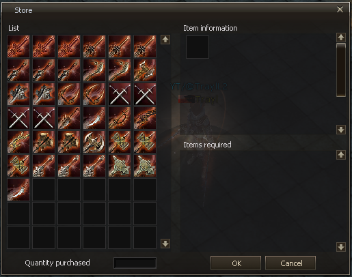Select the large double-bladed axe icon in row five

coord(94,142)
